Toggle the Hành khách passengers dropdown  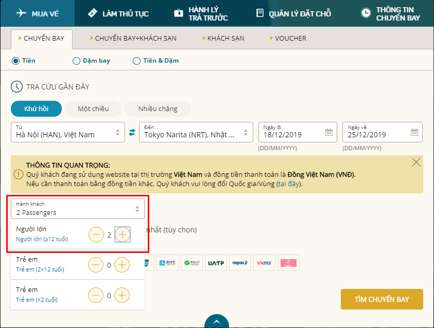78,209
